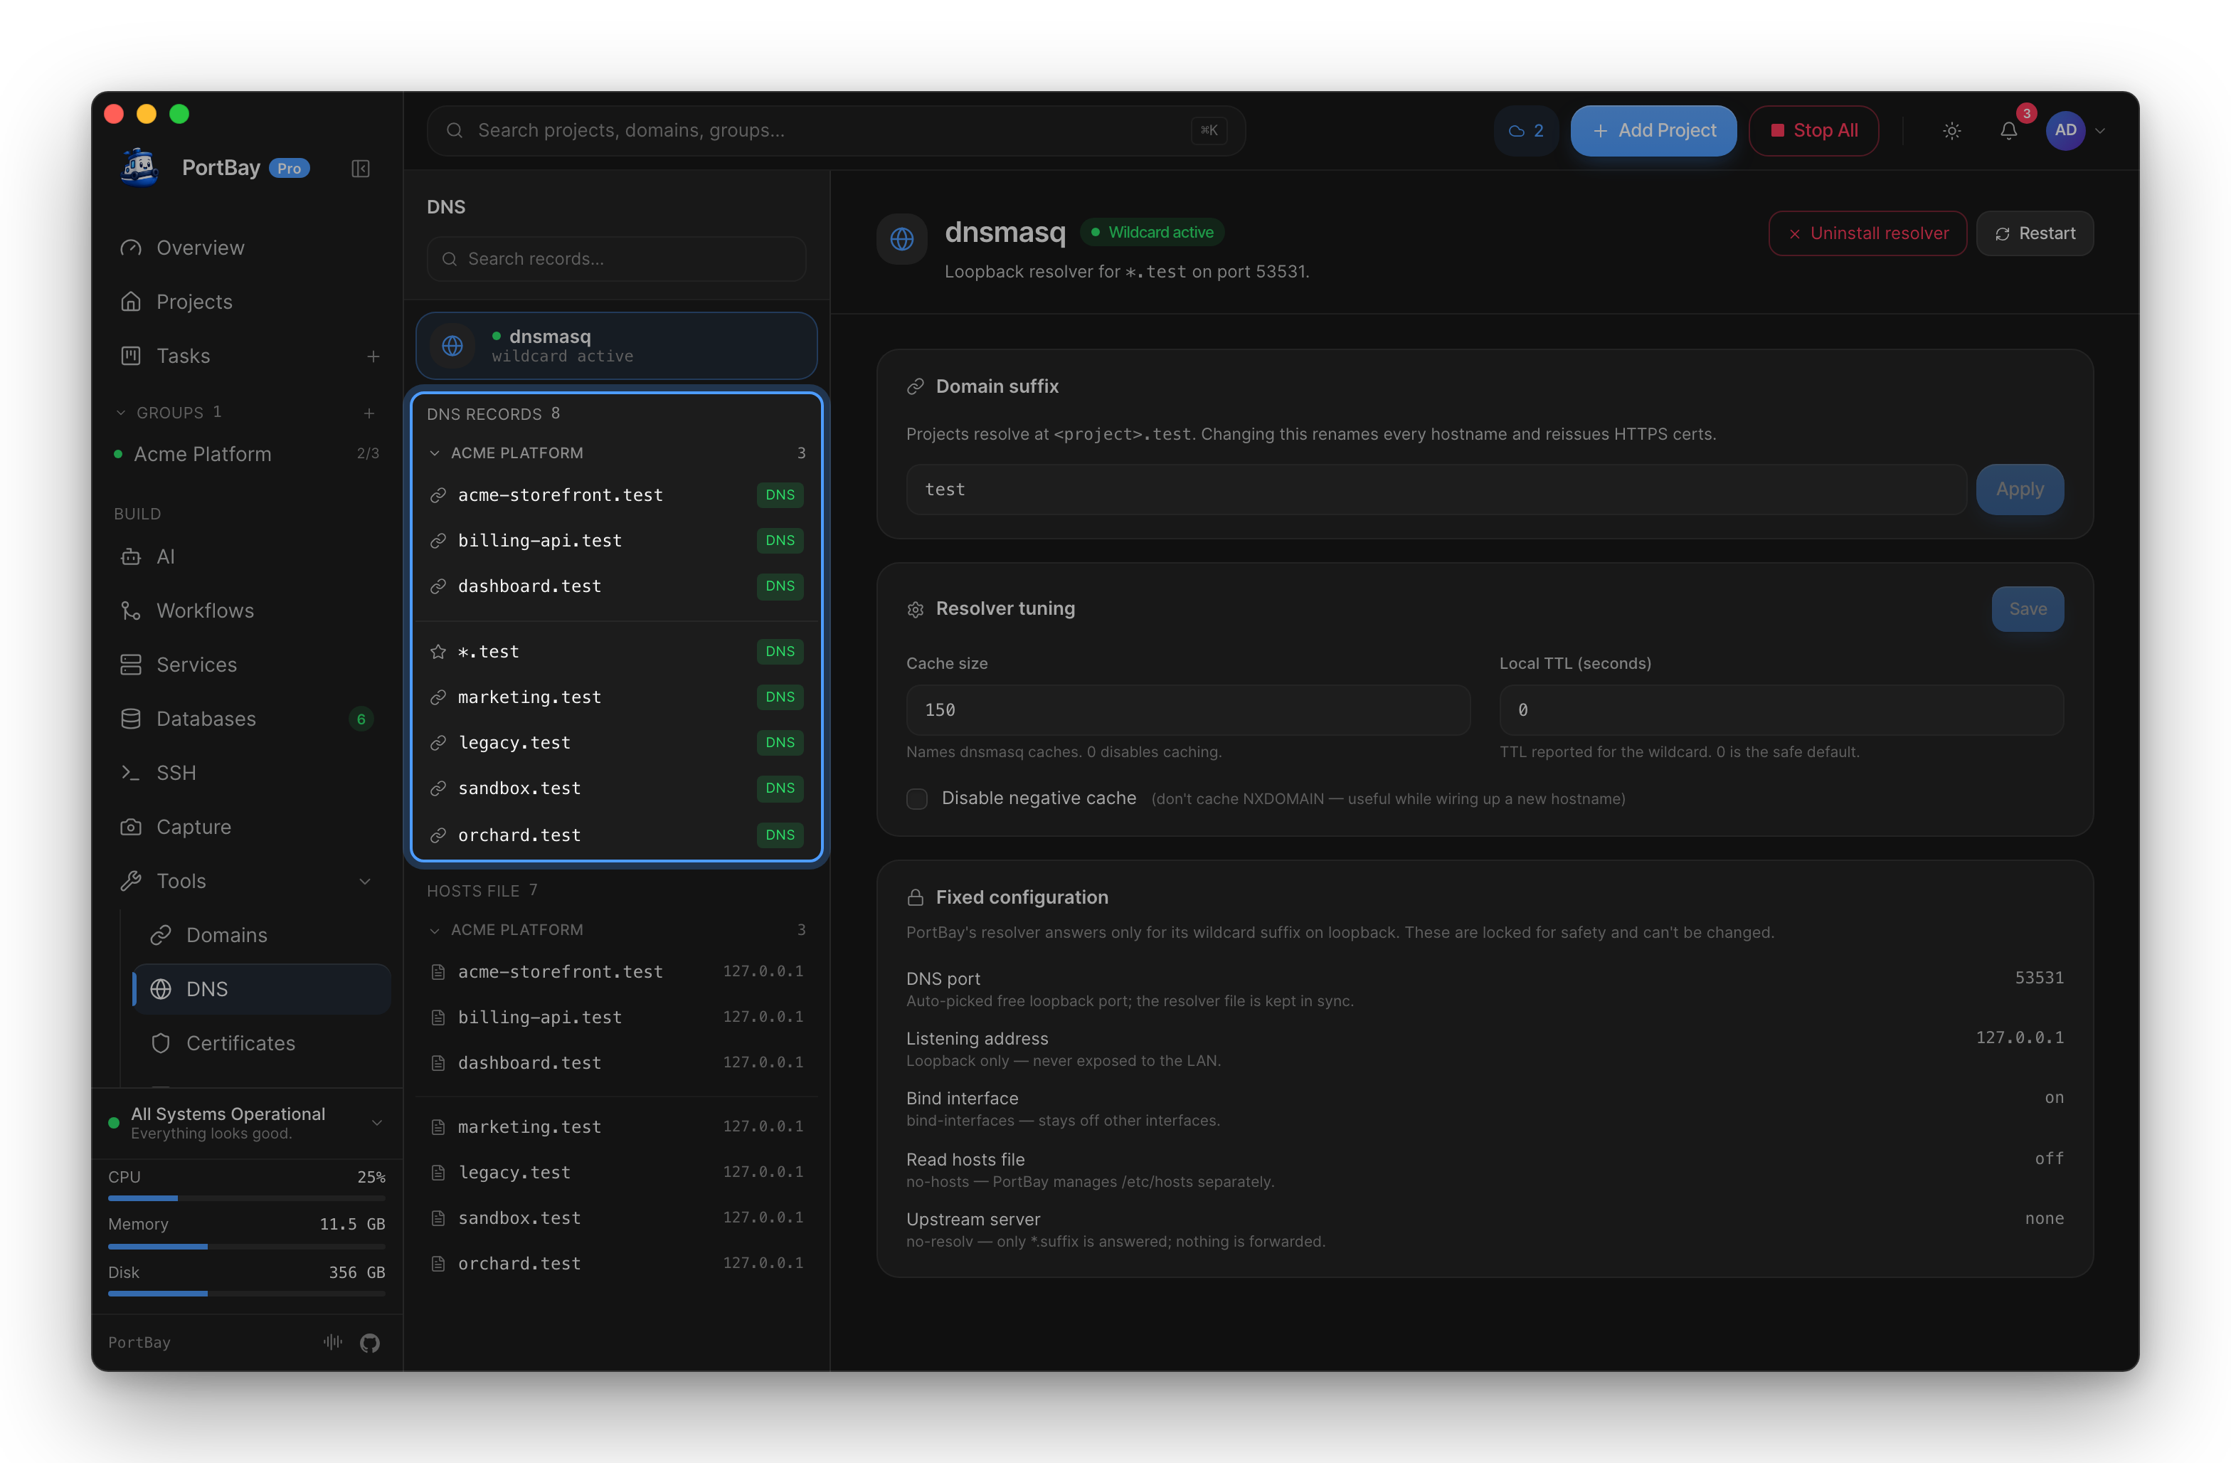Screen dimensions: 2231x1463
Task: Add a new group with plus icon
Action: click(369, 413)
